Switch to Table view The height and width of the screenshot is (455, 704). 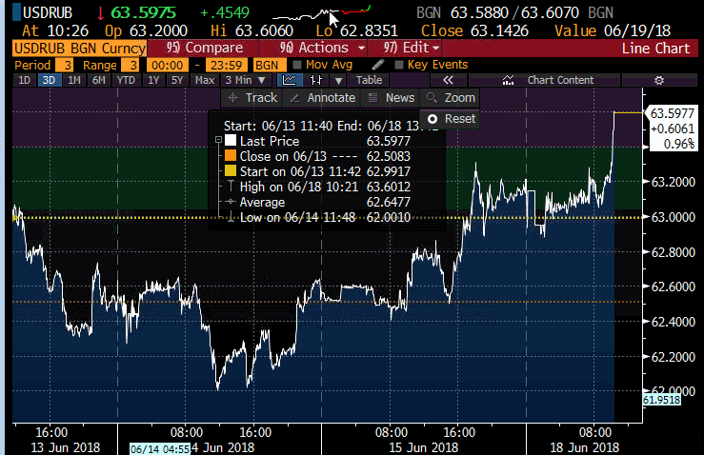(369, 80)
